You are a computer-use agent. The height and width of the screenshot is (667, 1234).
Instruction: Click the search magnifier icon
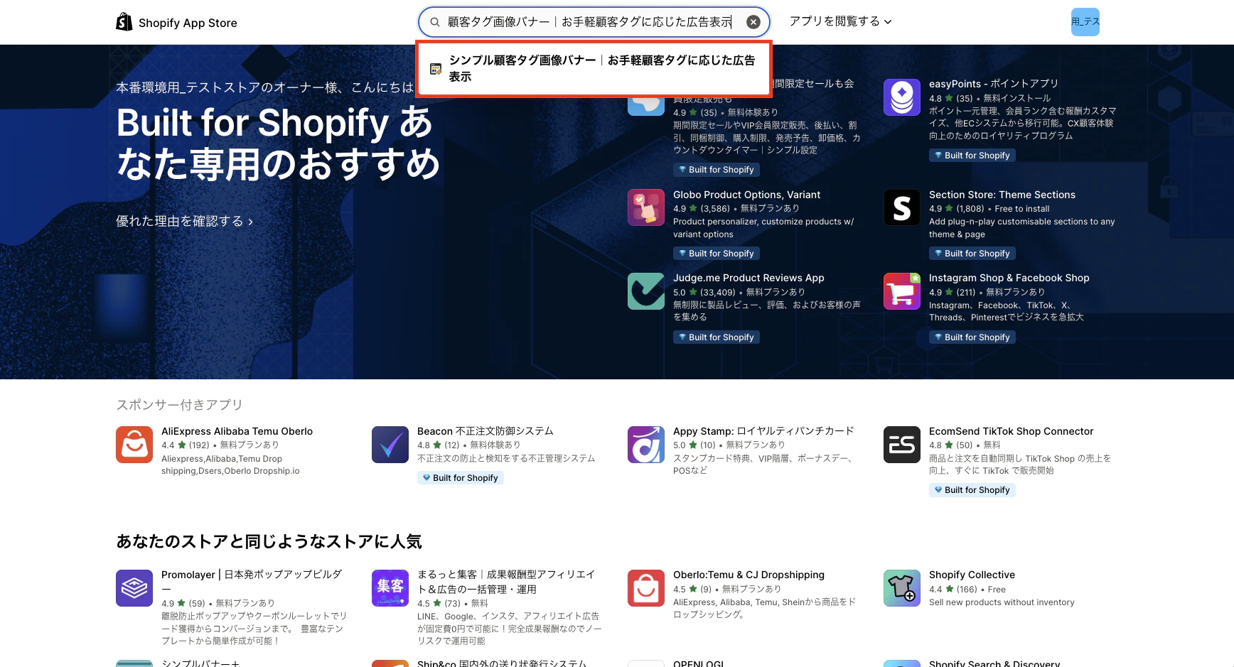(x=434, y=22)
